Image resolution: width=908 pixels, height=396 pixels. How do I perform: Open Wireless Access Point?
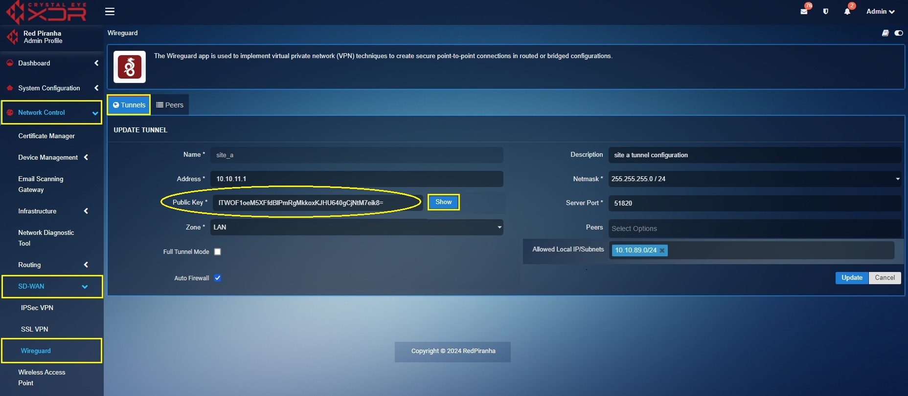[42, 377]
